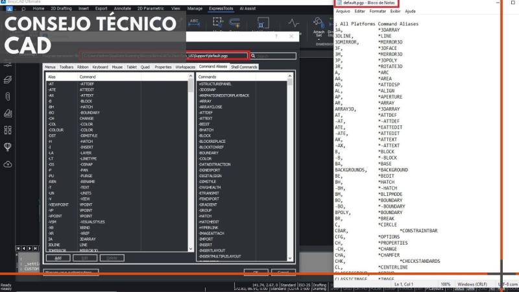Click the Command column header in alias list
This screenshot has width=519, height=292.
tap(109, 77)
